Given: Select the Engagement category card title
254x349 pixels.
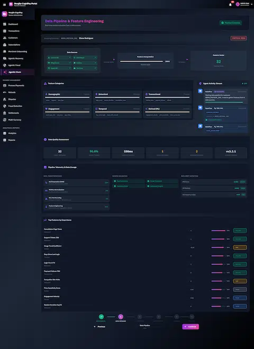Looking at the screenshot, I should [54, 109].
